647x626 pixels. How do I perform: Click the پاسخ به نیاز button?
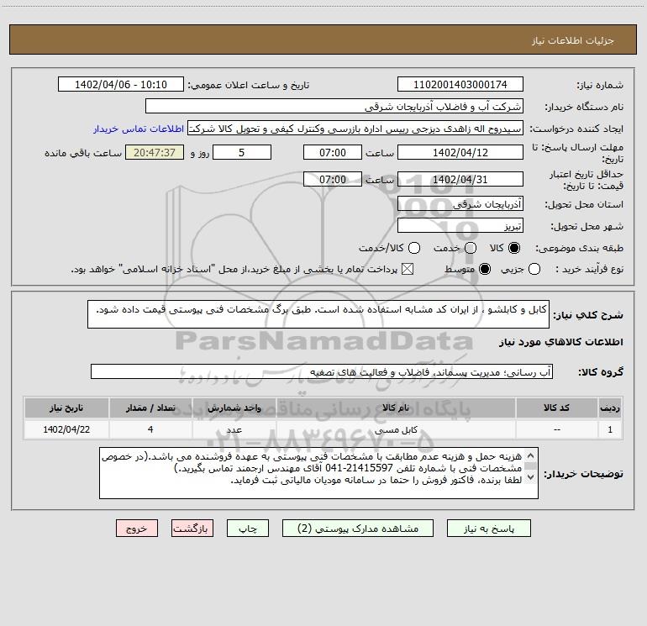488,529
